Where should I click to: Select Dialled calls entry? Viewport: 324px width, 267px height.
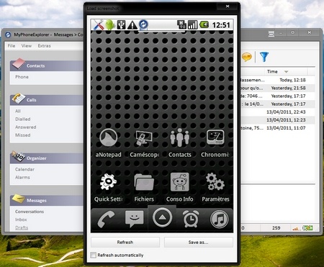[x=23, y=119]
